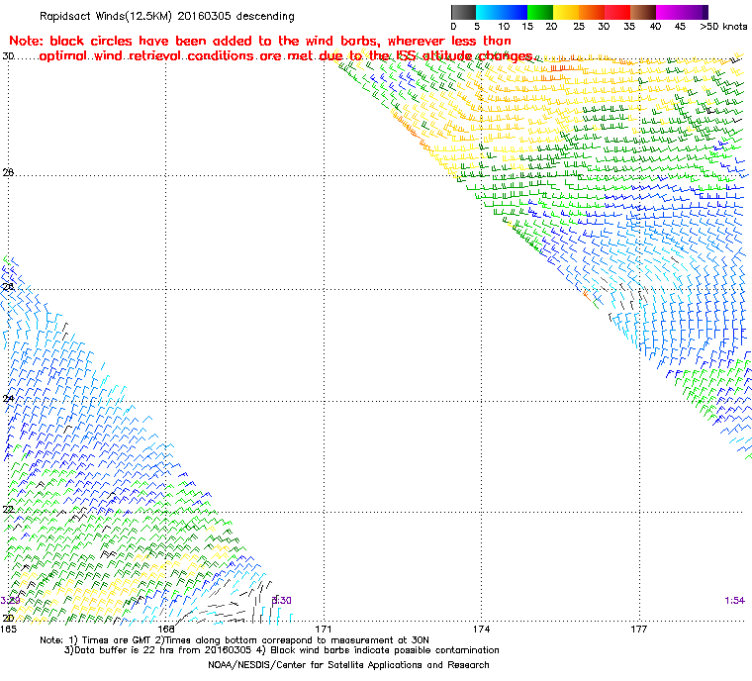
Task: Click the purple '3:30' swath time label
Action: (282, 601)
